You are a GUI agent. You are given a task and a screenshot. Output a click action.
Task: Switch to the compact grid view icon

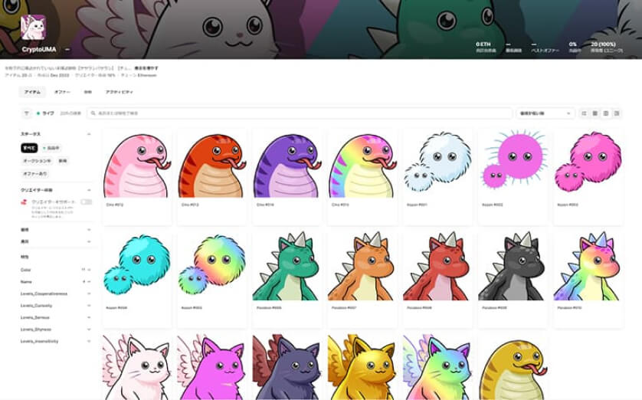click(x=595, y=113)
